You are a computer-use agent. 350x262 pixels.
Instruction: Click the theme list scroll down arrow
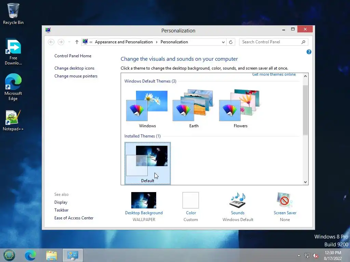point(305,182)
